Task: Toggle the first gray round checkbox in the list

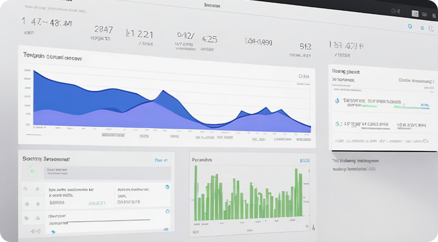Action: click(x=25, y=189)
